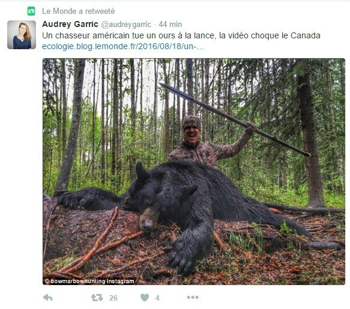Click the tweet text about the chasseur
This screenshot has width=350, height=309.
pyautogui.click(x=181, y=35)
